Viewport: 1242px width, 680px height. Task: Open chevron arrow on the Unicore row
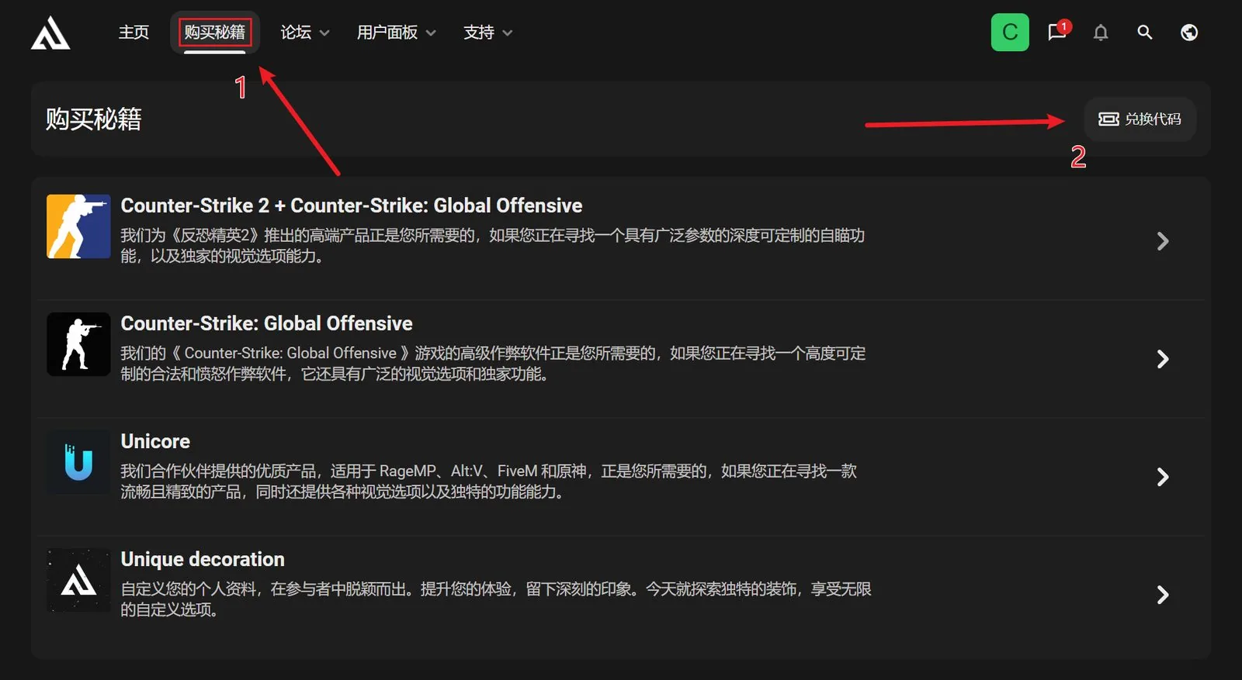point(1162,477)
